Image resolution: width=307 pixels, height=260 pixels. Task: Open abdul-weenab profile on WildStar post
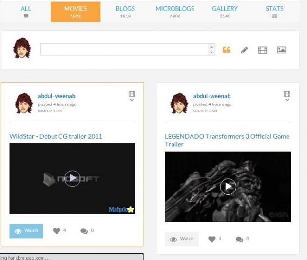pyautogui.click(x=57, y=96)
